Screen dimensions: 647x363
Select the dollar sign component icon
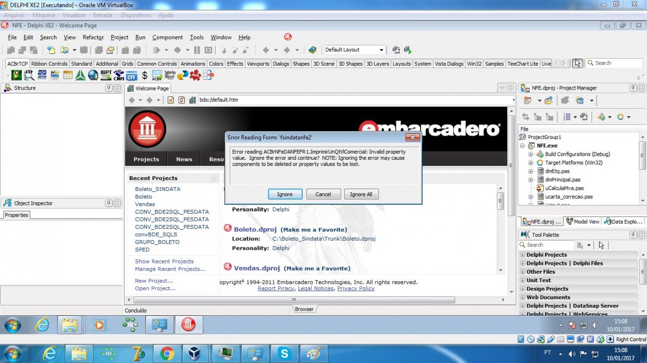[x=144, y=75]
